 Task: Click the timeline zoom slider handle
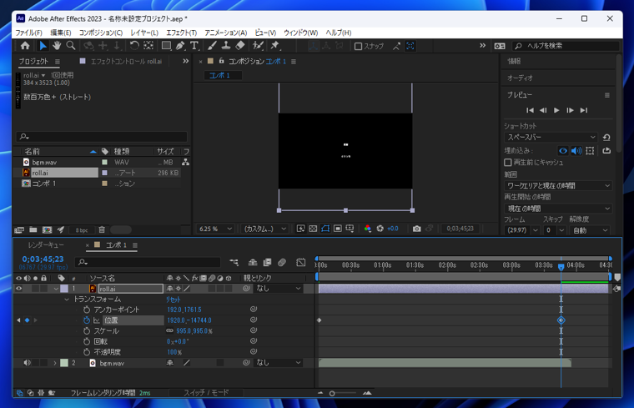[332, 394]
